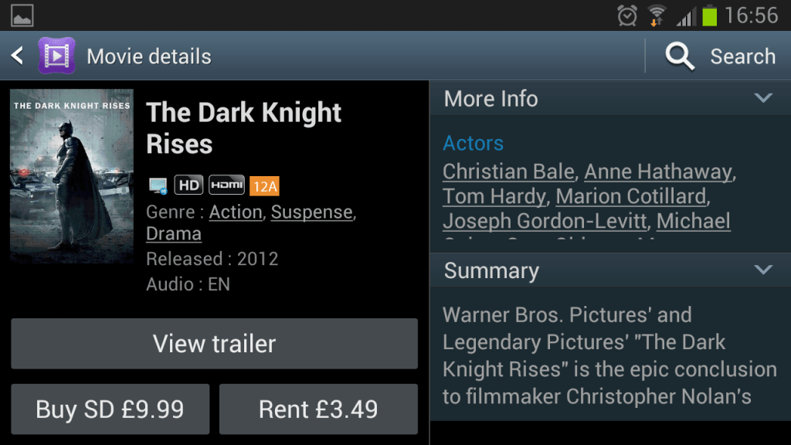Tap the HDMI badge icon
Screen dimensions: 791x445
click(x=226, y=185)
